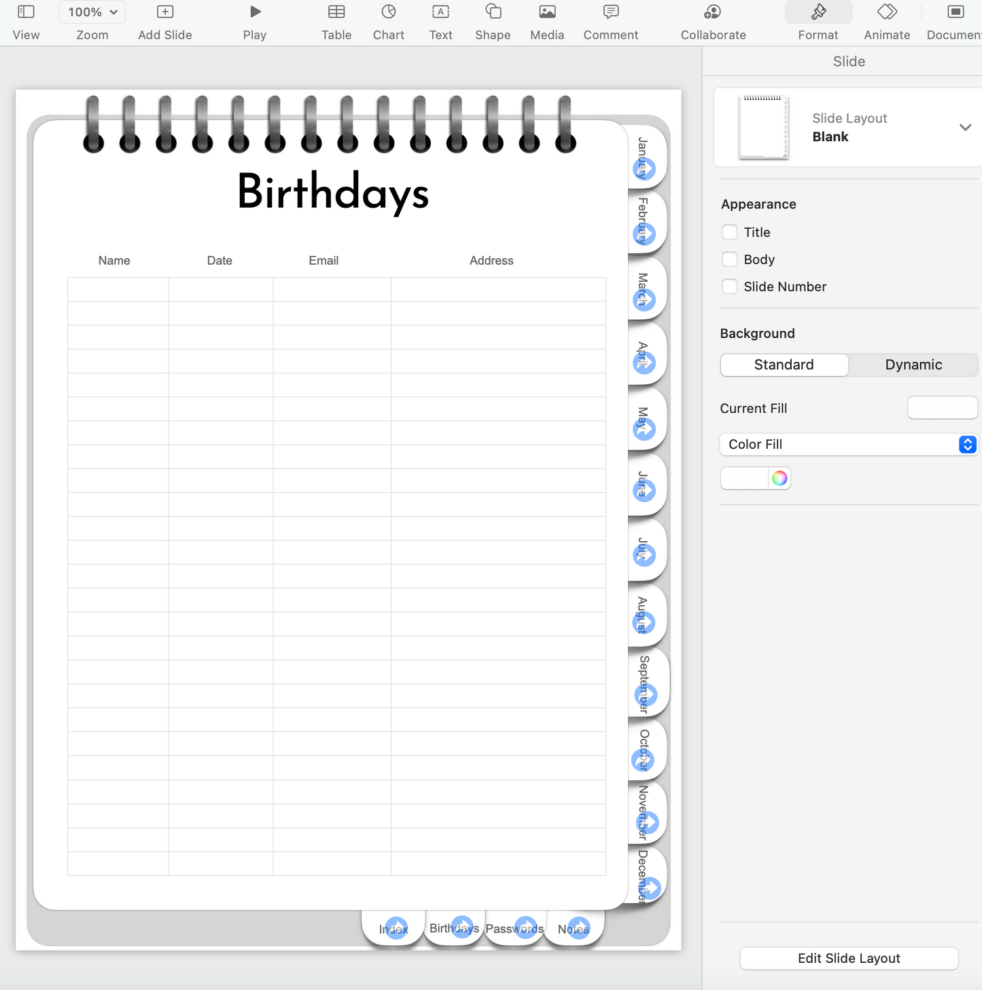Add a Comment to the slide
Image resolution: width=982 pixels, height=990 pixels.
[x=610, y=12]
